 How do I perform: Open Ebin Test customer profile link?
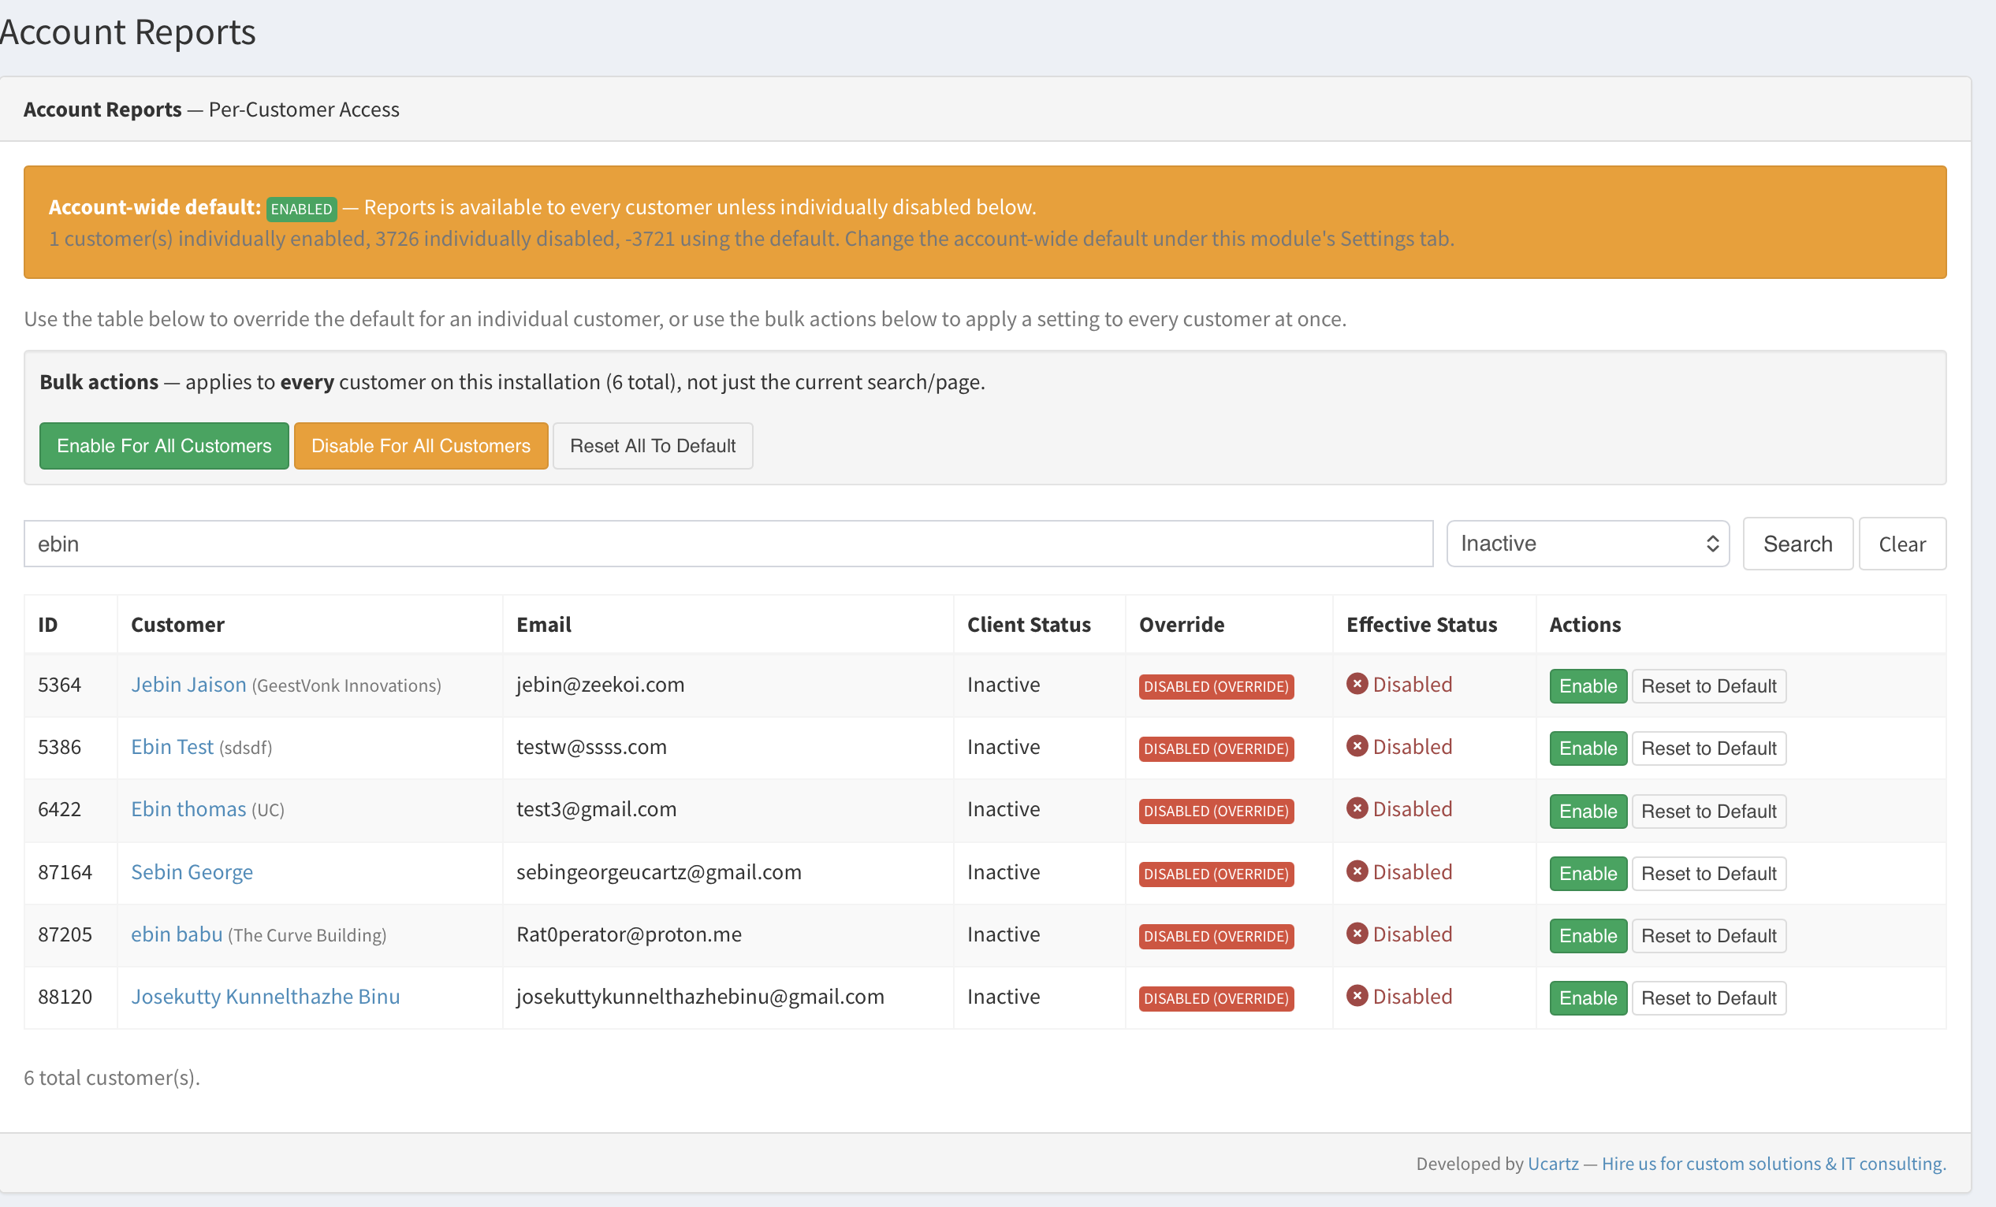click(173, 746)
